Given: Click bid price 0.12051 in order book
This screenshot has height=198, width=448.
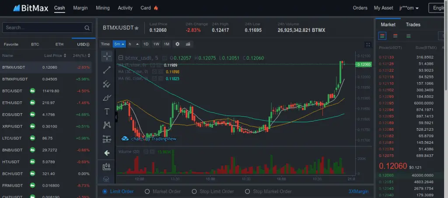Looking at the screenshot, I should pos(386,182).
